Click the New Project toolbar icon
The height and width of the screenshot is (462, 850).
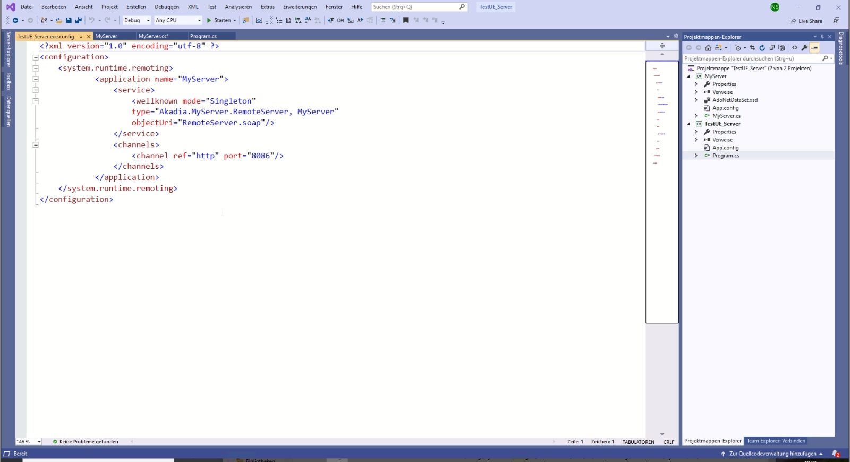point(44,20)
